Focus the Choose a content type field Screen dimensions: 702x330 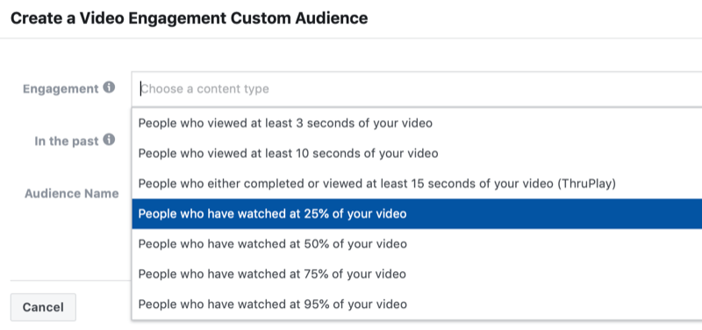coord(416,90)
